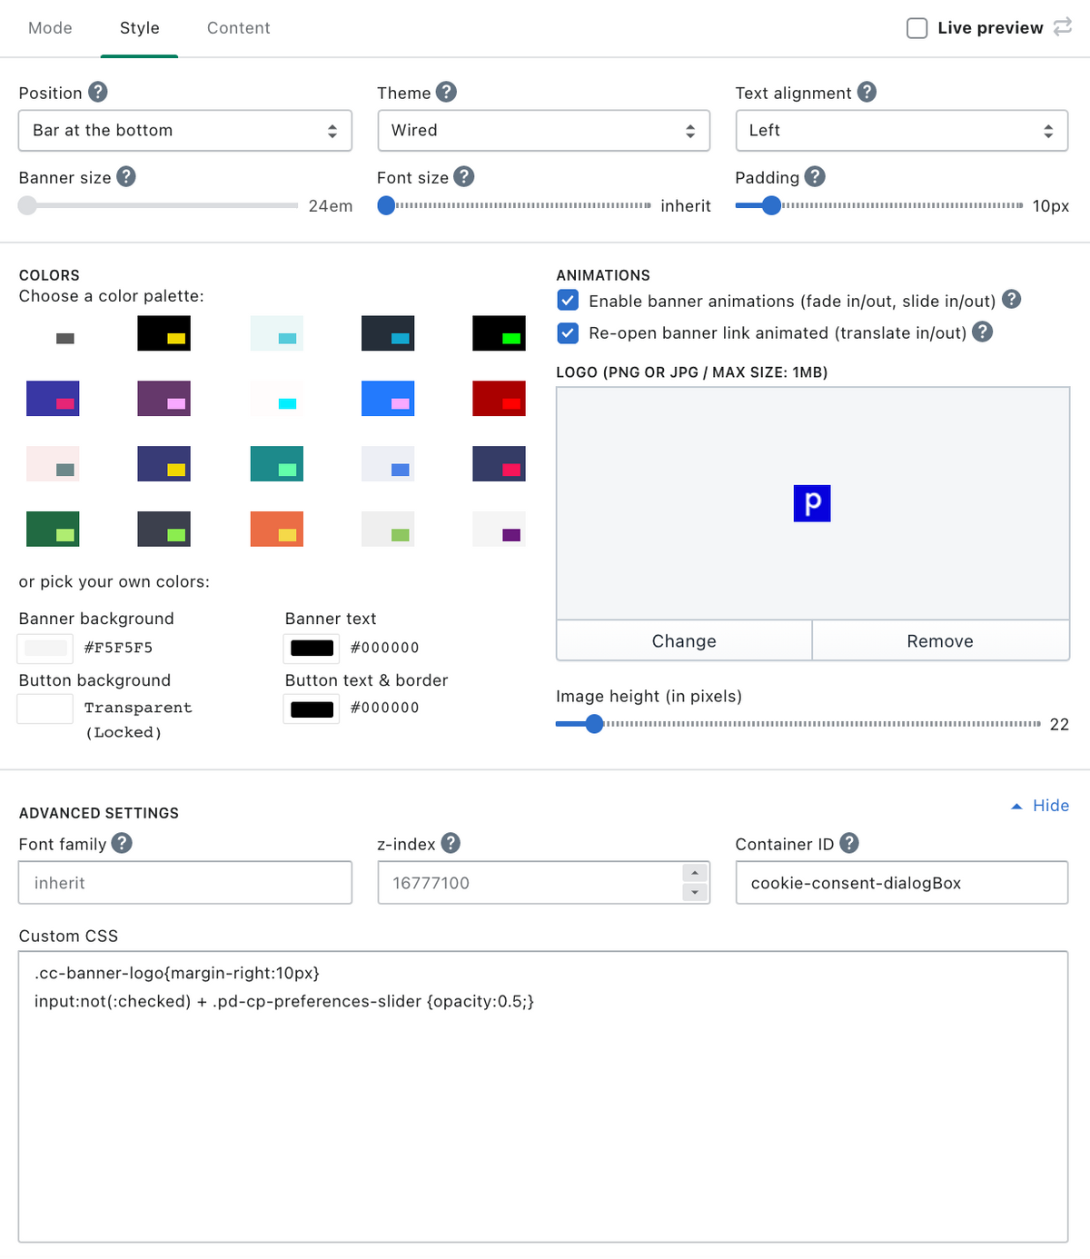Switch to the Content tab
The height and width of the screenshot is (1259, 1090).
(x=238, y=28)
